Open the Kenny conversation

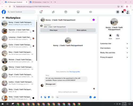[18, 24]
